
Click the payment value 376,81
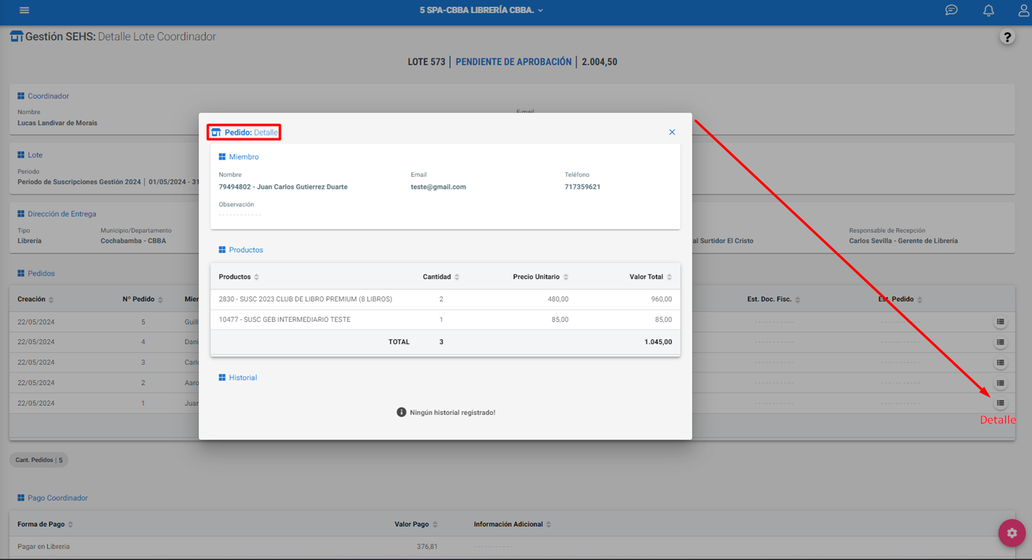point(427,547)
